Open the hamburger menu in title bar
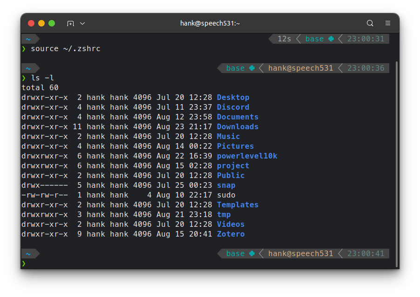Screen dimensions: 420x297 click(x=388, y=23)
